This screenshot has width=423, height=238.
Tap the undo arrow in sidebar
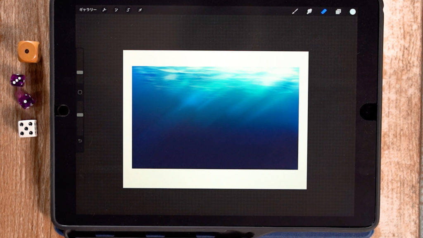[80, 141]
